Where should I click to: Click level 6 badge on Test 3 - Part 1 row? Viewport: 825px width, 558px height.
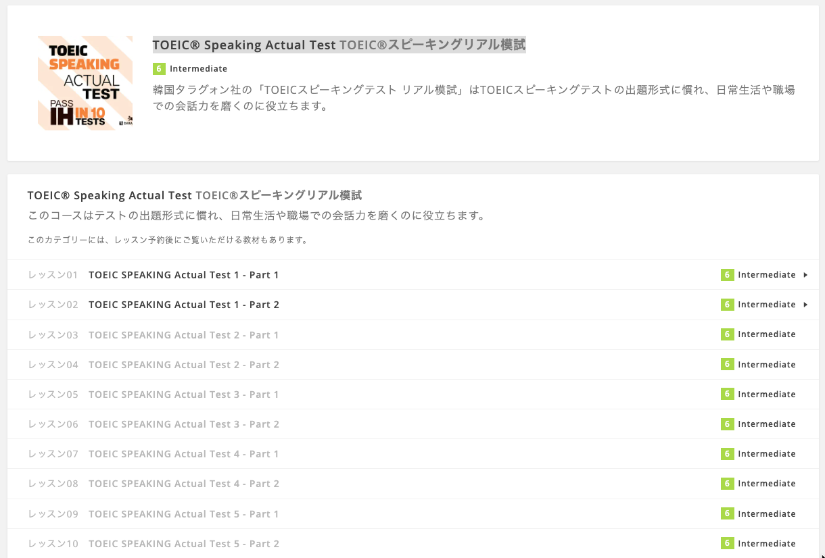point(727,394)
